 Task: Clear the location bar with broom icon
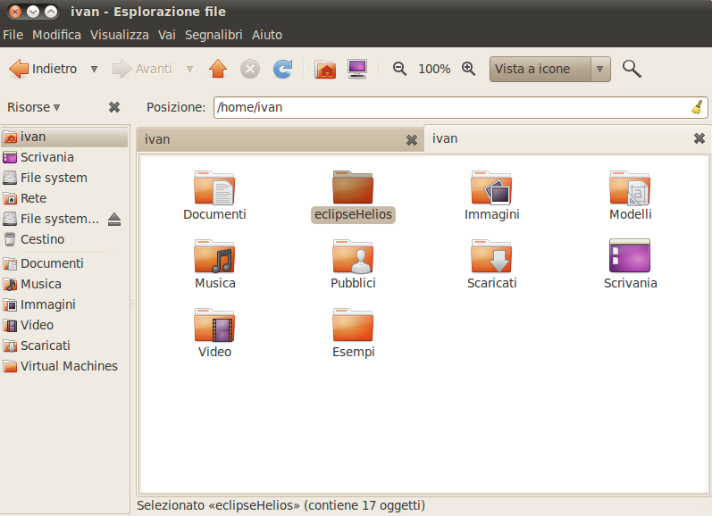(x=698, y=107)
